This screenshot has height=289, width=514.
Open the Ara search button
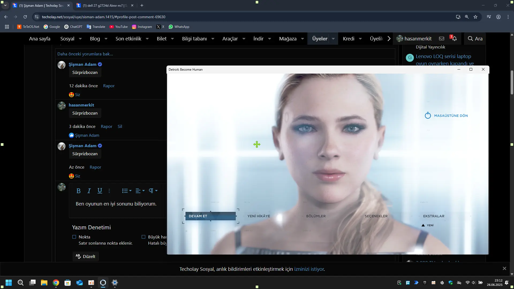click(x=475, y=39)
